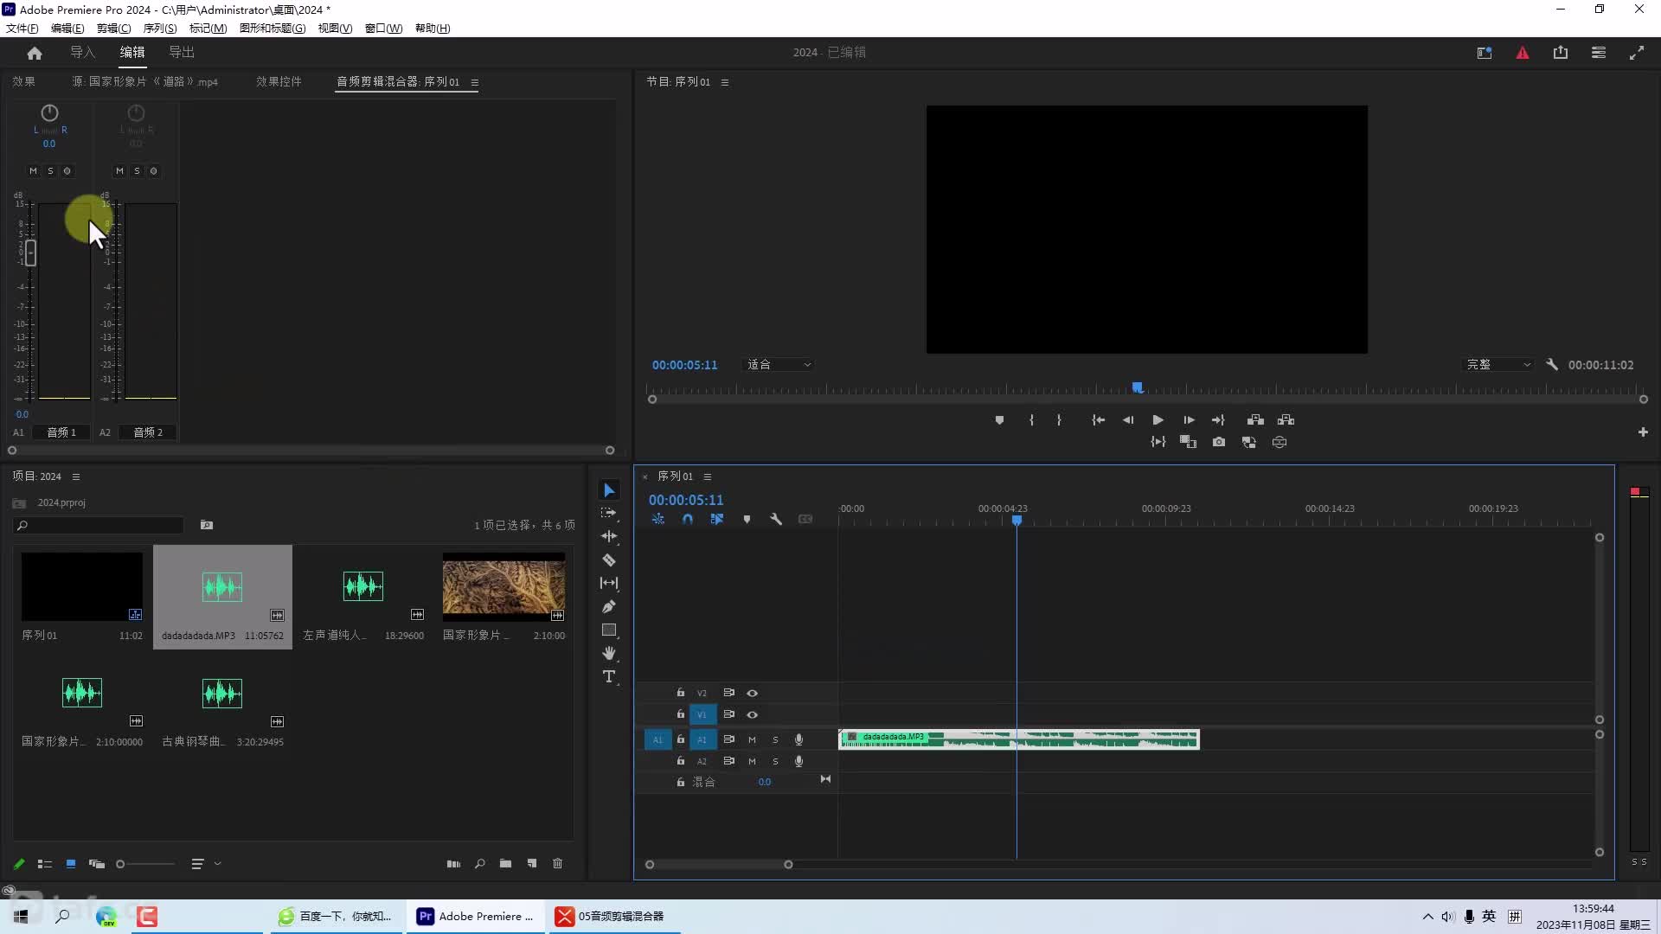Image resolution: width=1661 pixels, height=934 pixels.
Task: Mute track A1 in timeline
Action: pos(752,739)
